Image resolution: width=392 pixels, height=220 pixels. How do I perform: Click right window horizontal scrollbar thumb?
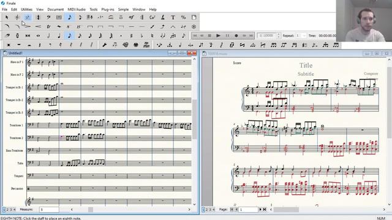pyautogui.click(x=286, y=210)
